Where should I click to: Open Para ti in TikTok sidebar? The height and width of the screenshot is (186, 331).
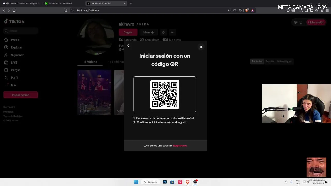point(15,40)
